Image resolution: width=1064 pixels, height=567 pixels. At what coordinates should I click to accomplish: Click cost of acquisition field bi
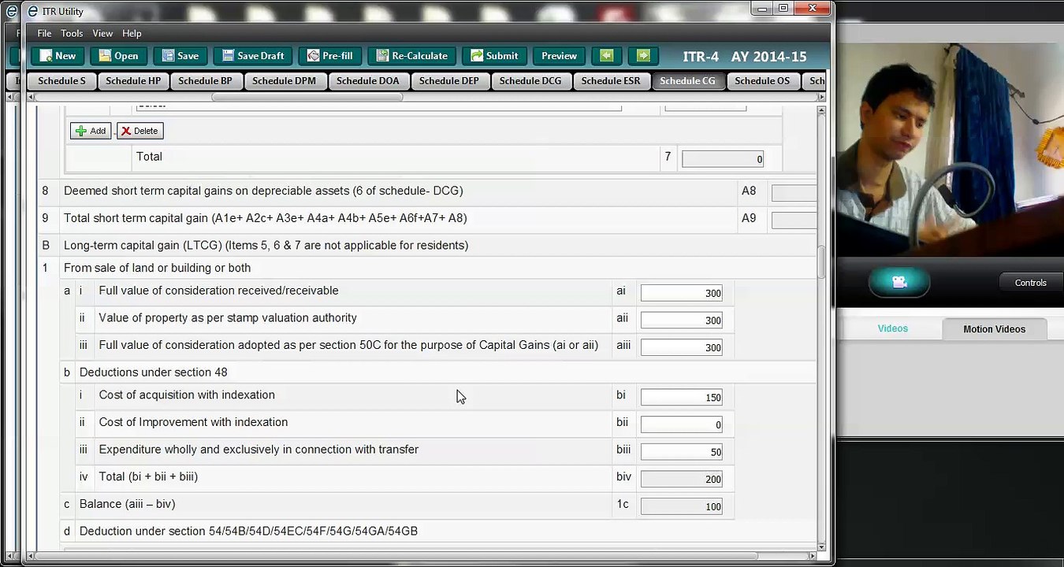[682, 398]
